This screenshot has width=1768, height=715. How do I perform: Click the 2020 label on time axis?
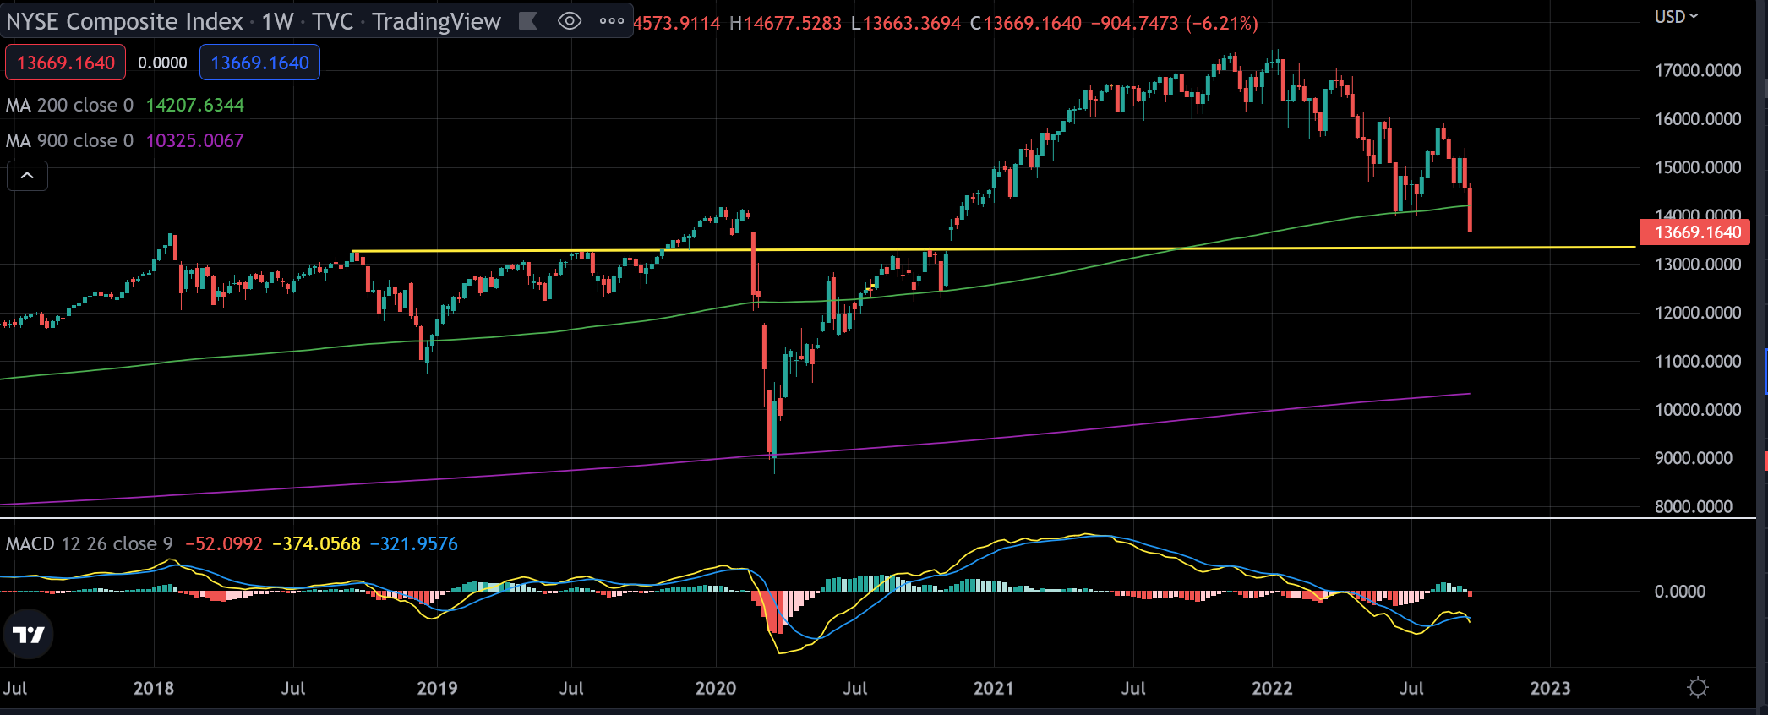pos(716,688)
